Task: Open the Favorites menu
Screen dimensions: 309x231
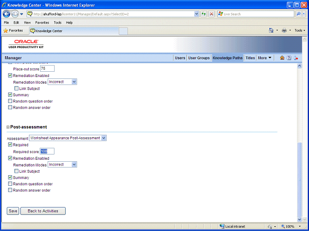Action: [42, 23]
